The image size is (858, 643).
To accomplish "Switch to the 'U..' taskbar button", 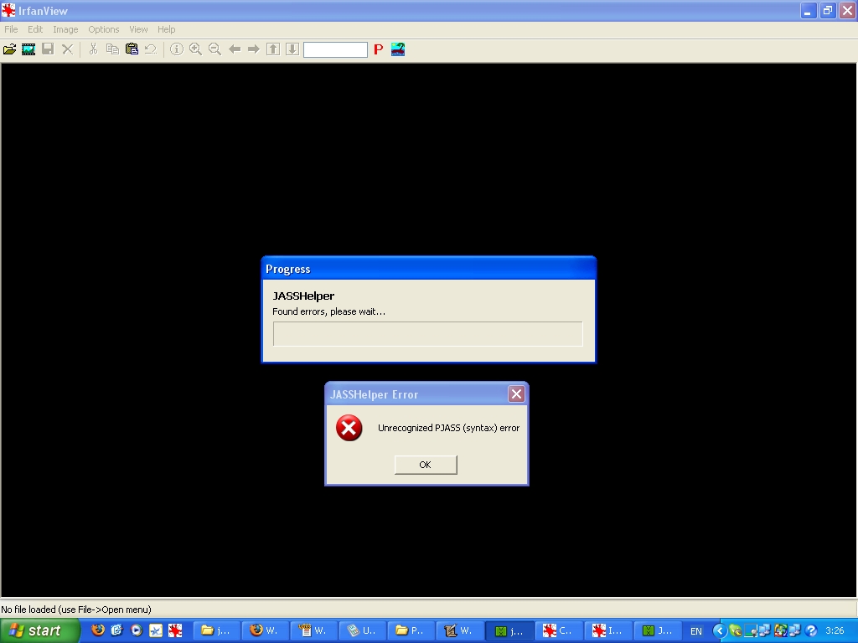I will (x=362, y=631).
